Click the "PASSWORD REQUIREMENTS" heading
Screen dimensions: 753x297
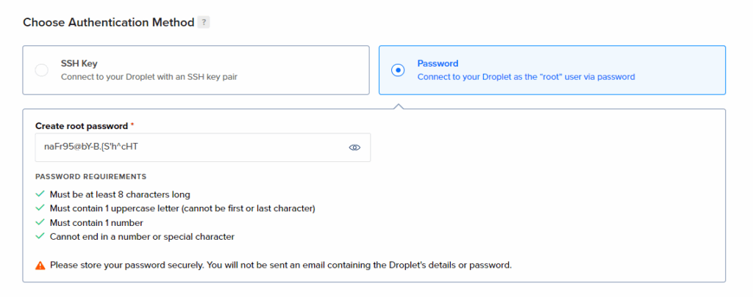[x=90, y=177]
